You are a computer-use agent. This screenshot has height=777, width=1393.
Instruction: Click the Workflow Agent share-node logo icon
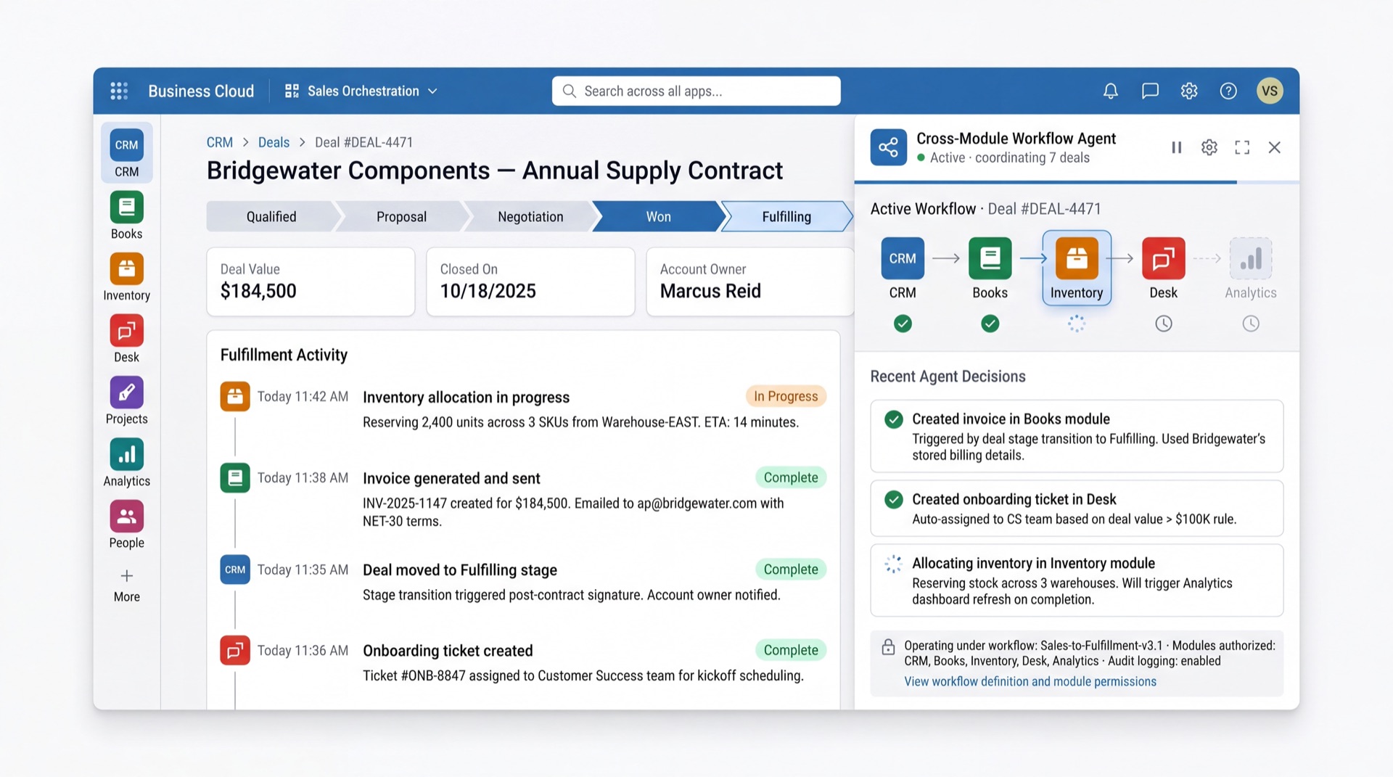(888, 147)
